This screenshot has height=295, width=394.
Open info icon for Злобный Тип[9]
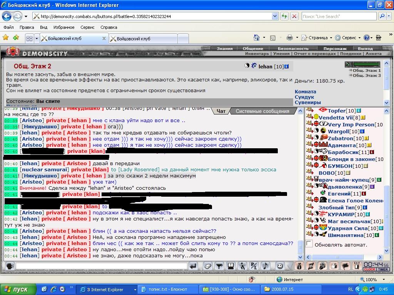pos(365,207)
